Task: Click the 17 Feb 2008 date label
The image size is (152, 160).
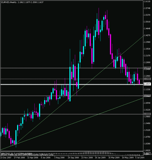Action: click(19, 157)
